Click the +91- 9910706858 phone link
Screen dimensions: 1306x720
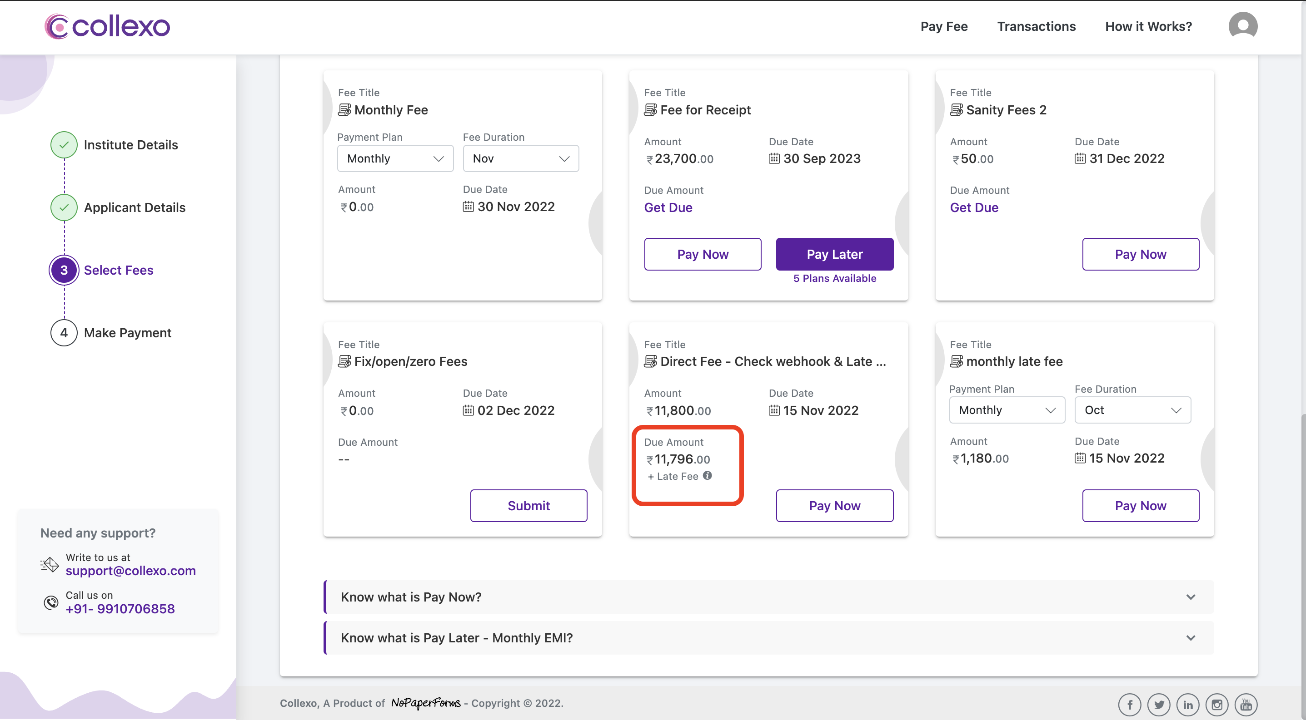[120, 609]
